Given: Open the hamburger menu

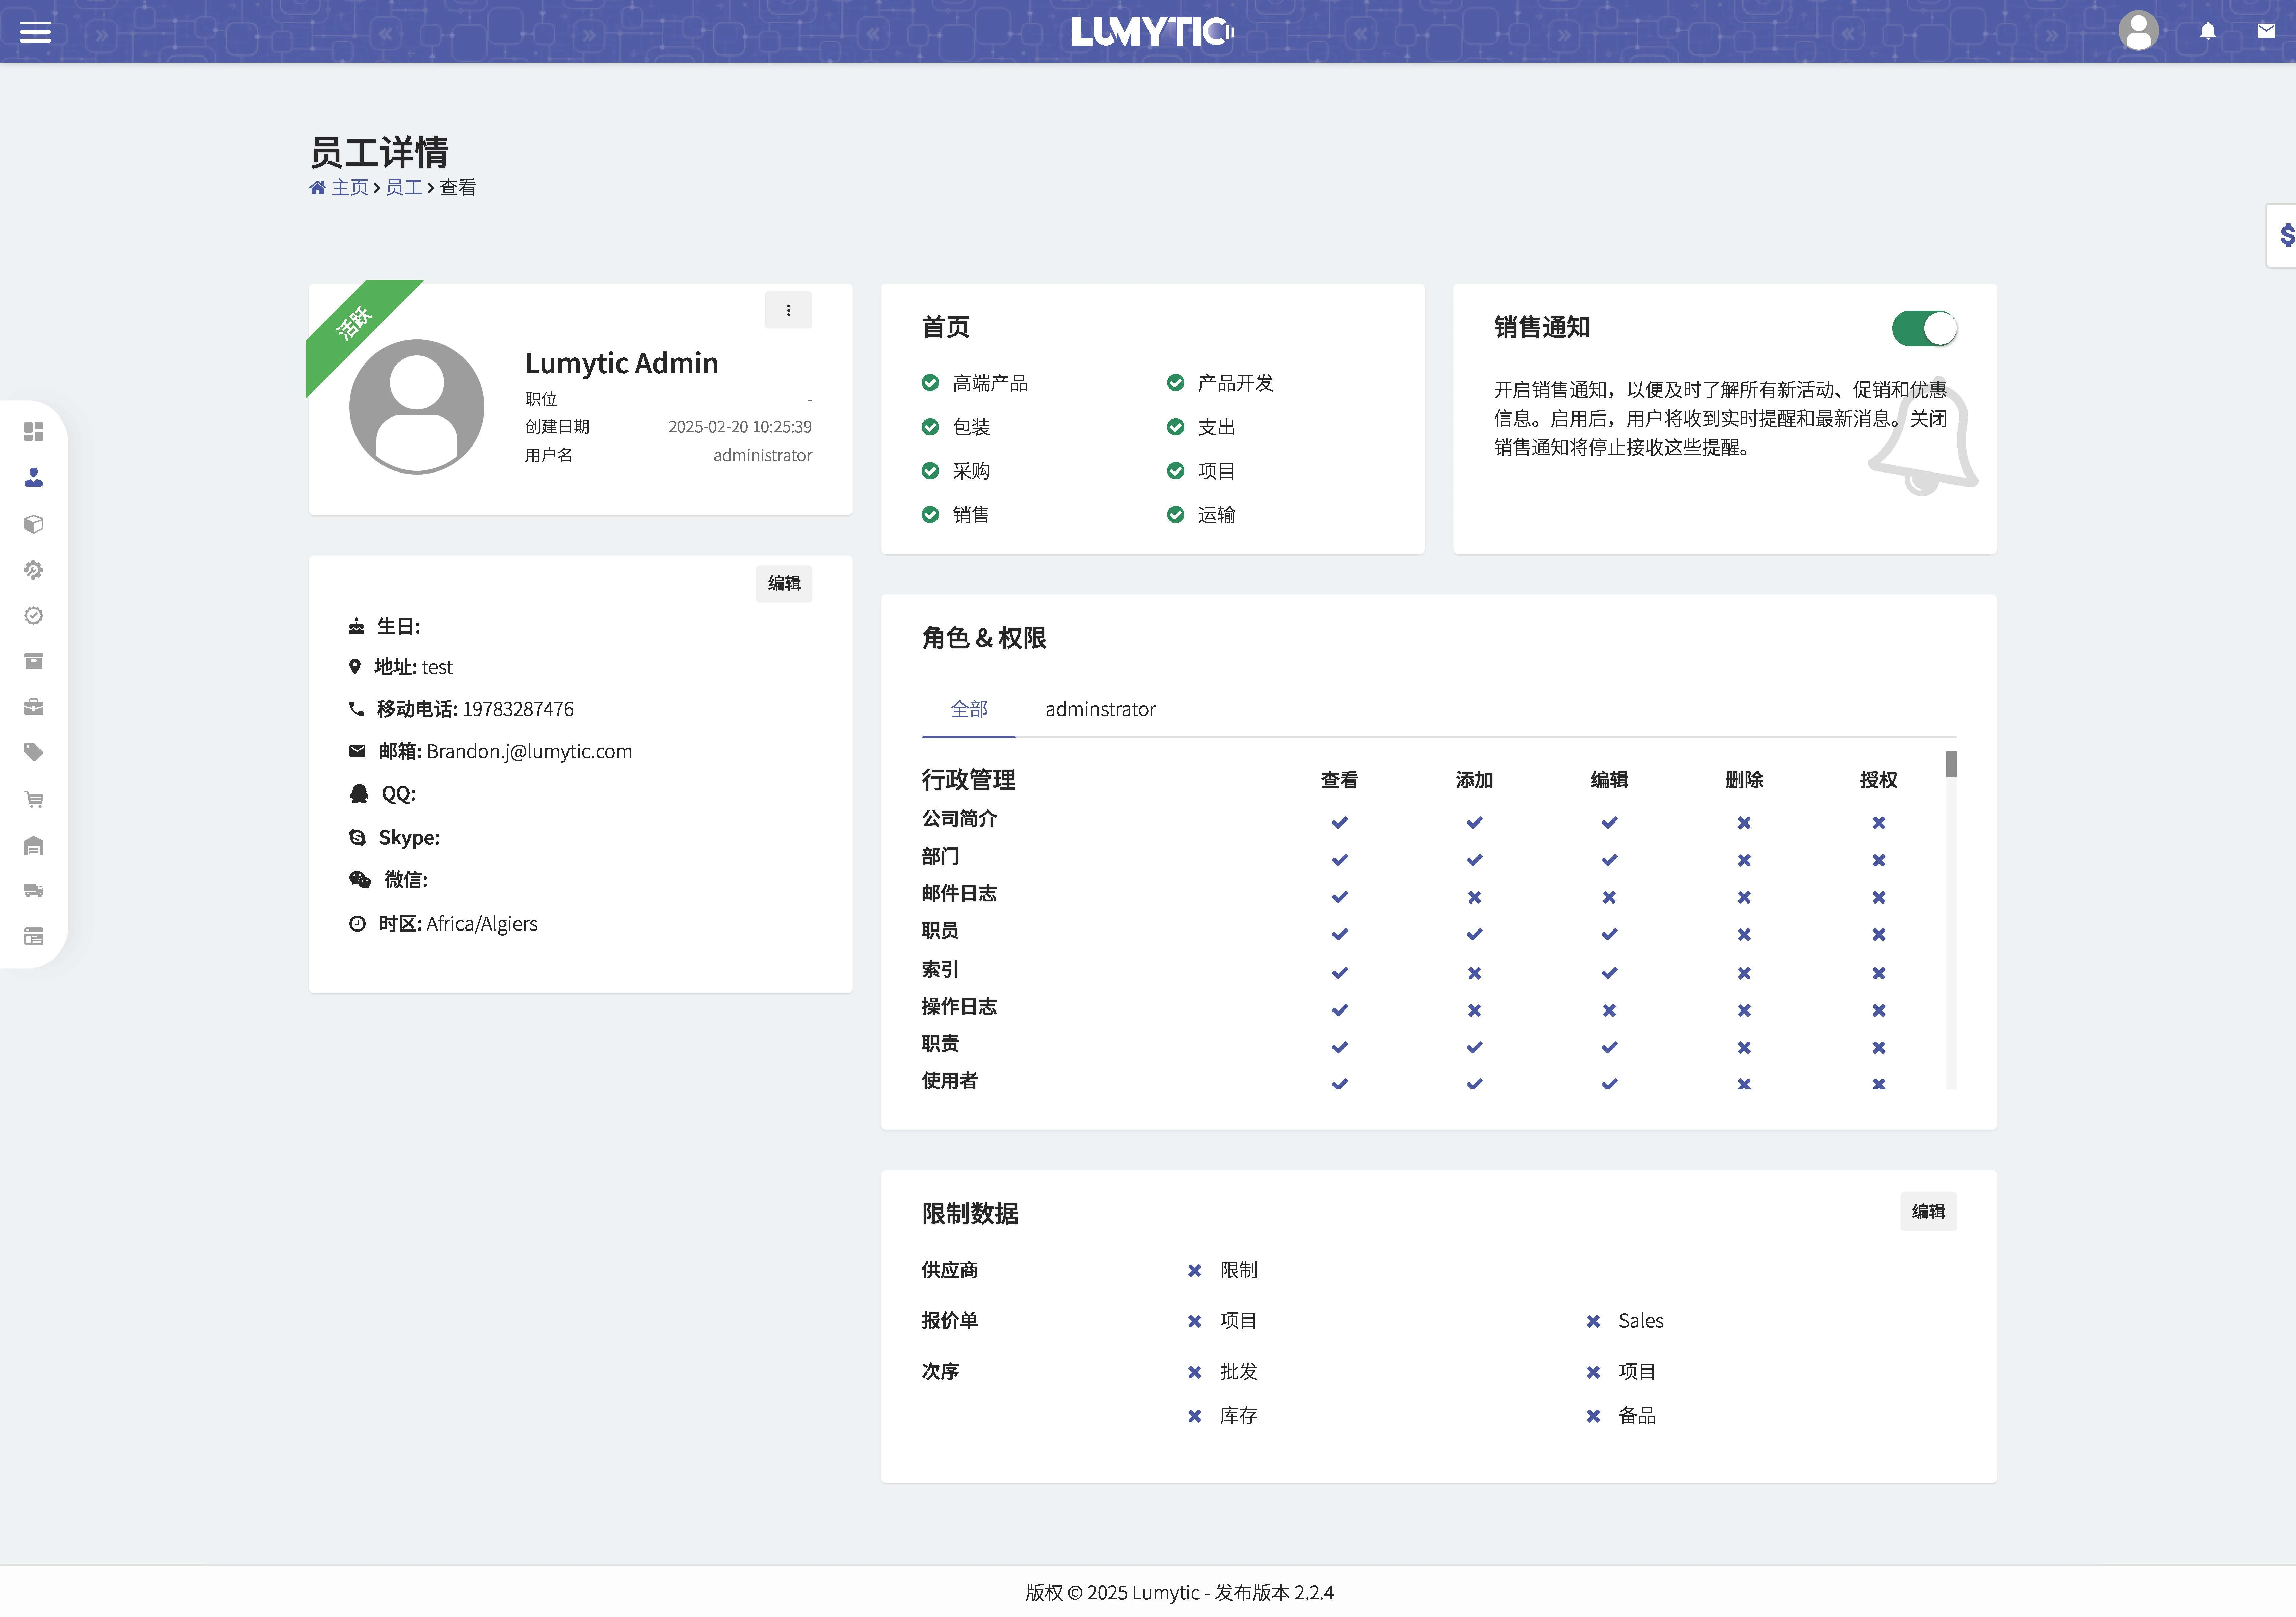Looking at the screenshot, I should pos(35,32).
